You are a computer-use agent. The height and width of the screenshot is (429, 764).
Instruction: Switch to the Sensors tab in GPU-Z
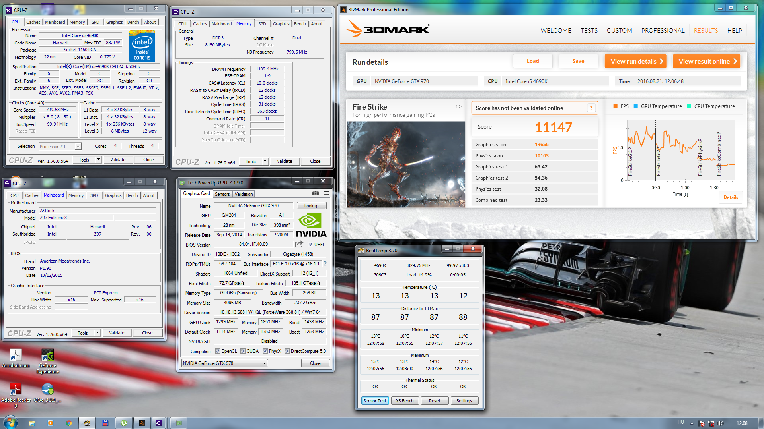(x=222, y=194)
